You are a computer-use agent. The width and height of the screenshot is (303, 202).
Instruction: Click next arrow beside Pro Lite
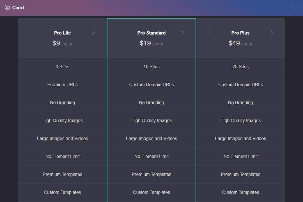[x=93, y=33]
